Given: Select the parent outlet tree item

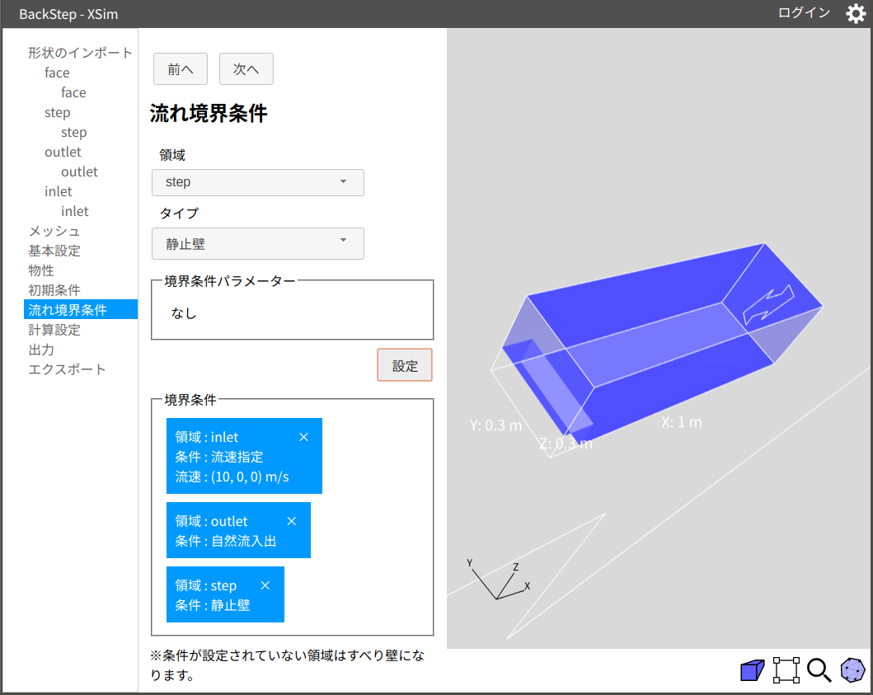Looking at the screenshot, I should pyautogui.click(x=63, y=152).
